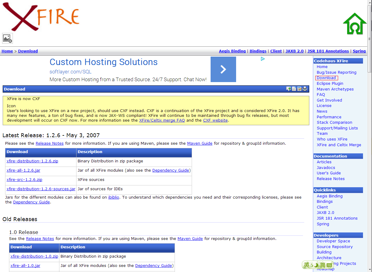Viewport: 372px width, 272px height.
Task: Open the soft keyboard from the IME bar
Action: point(329,265)
